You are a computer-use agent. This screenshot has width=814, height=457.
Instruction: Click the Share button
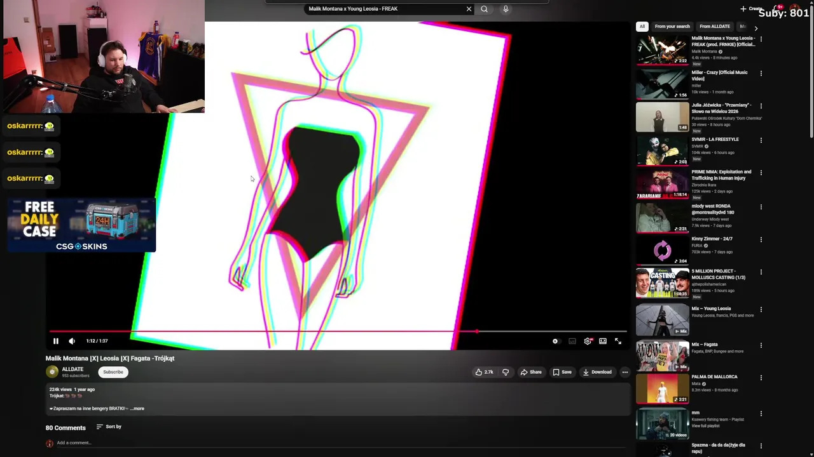[x=531, y=372]
